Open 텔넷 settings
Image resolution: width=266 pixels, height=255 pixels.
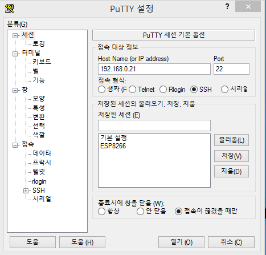tap(39, 172)
